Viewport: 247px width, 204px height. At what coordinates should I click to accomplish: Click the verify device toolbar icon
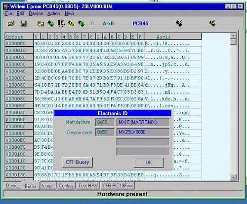pyautogui.click(x=61, y=24)
